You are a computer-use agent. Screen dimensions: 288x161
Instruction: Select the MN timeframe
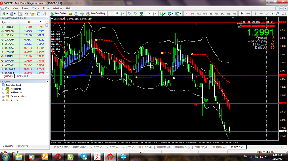click(234, 14)
